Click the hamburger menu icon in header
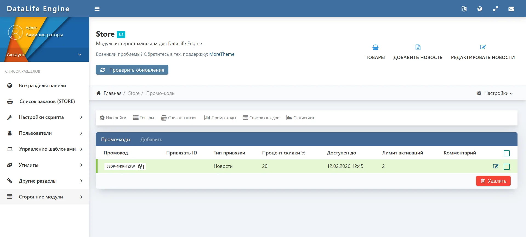526x237 pixels. click(97, 9)
